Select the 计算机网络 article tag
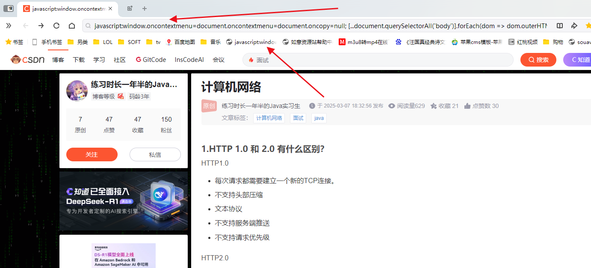 (x=269, y=118)
